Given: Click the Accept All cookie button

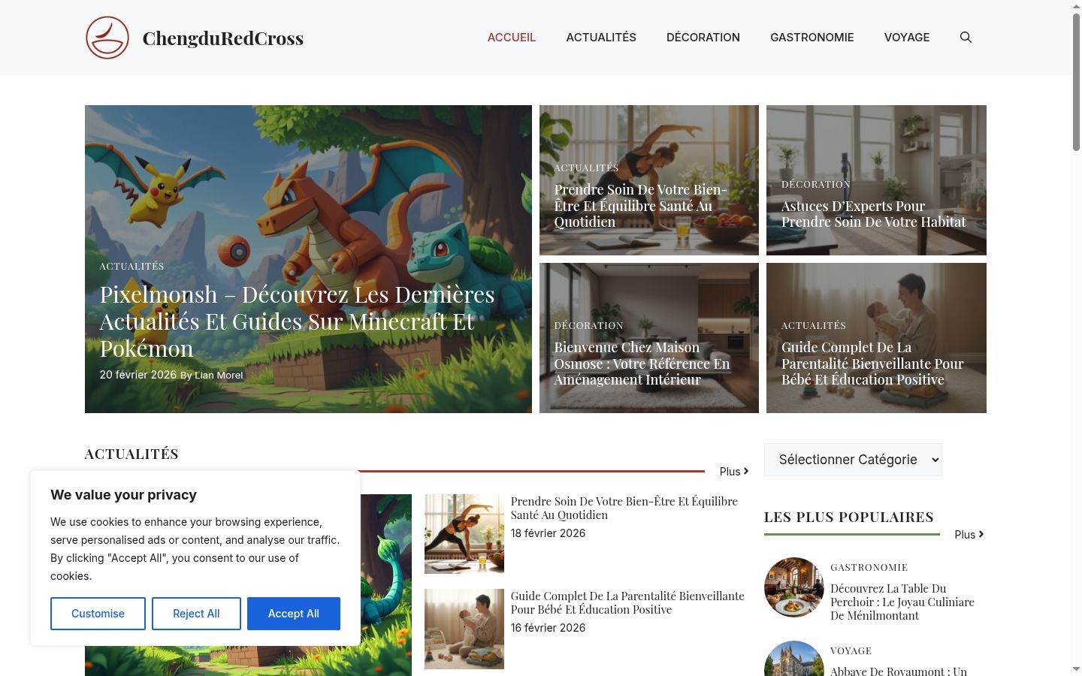Looking at the screenshot, I should [x=294, y=614].
